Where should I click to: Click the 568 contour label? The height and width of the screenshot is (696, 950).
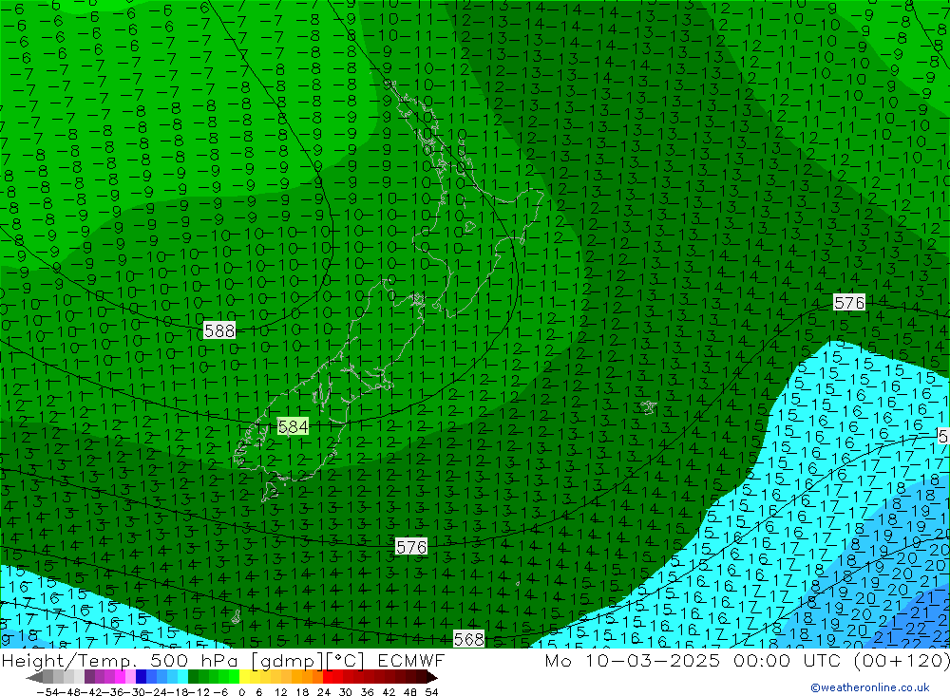point(468,639)
